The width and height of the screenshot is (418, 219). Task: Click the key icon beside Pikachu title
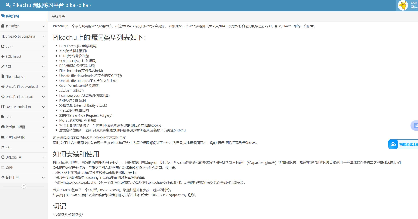(x=8, y=5)
